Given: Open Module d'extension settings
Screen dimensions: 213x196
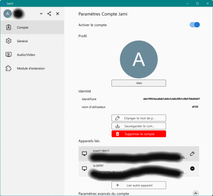Looking at the screenshot, I should pos(32,68).
